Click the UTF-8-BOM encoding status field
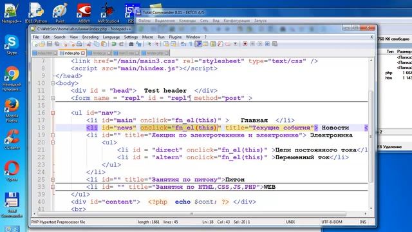412x232 pixels. [332, 222]
